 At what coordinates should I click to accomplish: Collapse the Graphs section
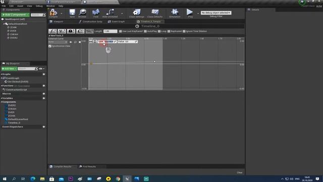pos(2,74)
